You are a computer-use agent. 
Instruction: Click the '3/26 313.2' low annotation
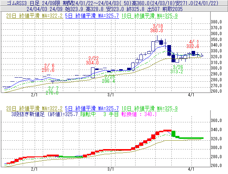177,69
